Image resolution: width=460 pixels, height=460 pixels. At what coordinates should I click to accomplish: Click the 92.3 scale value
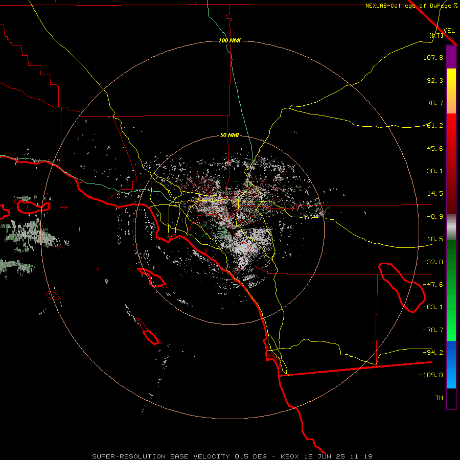pos(435,80)
